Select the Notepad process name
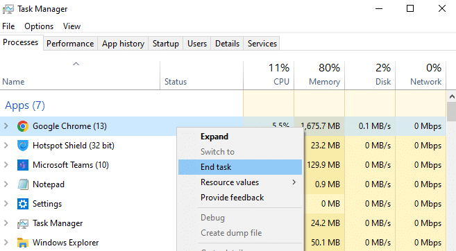Screen dimensions: 456x251 coord(49,184)
